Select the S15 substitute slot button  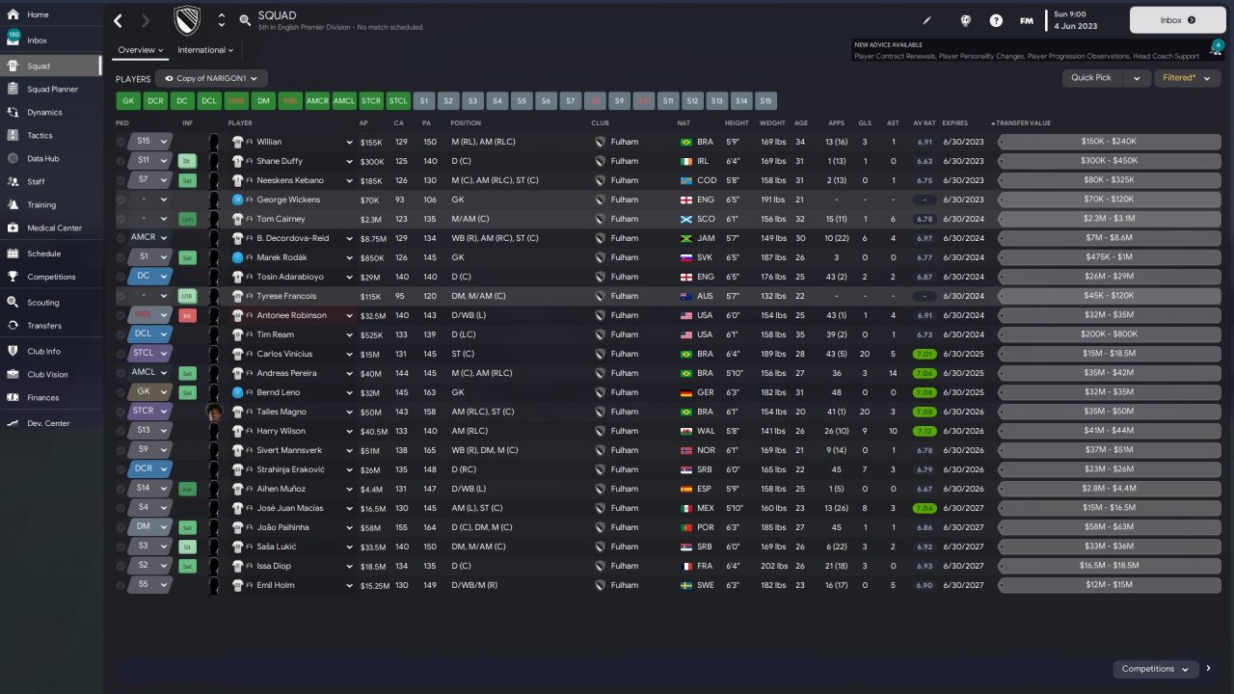tap(766, 100)
